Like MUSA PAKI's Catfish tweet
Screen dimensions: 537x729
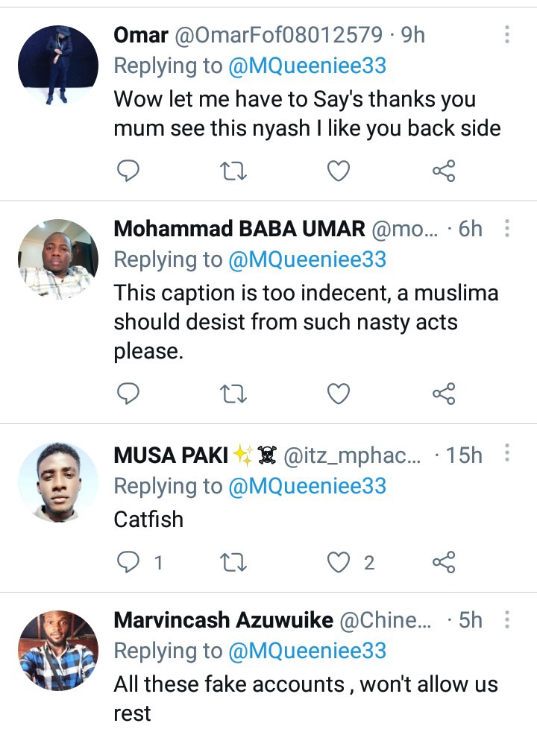click(x=339, y=562)
